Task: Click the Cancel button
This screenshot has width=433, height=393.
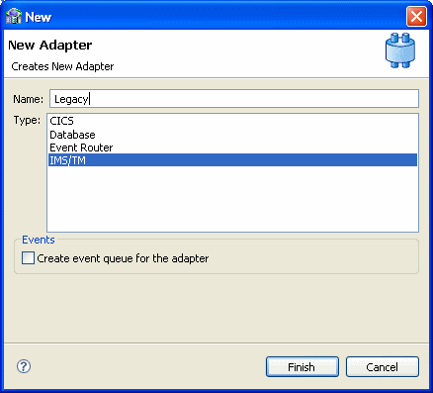Action: point(383,366)
